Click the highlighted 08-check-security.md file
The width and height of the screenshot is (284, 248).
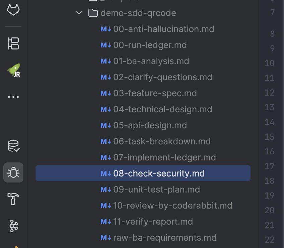(159, 173)
